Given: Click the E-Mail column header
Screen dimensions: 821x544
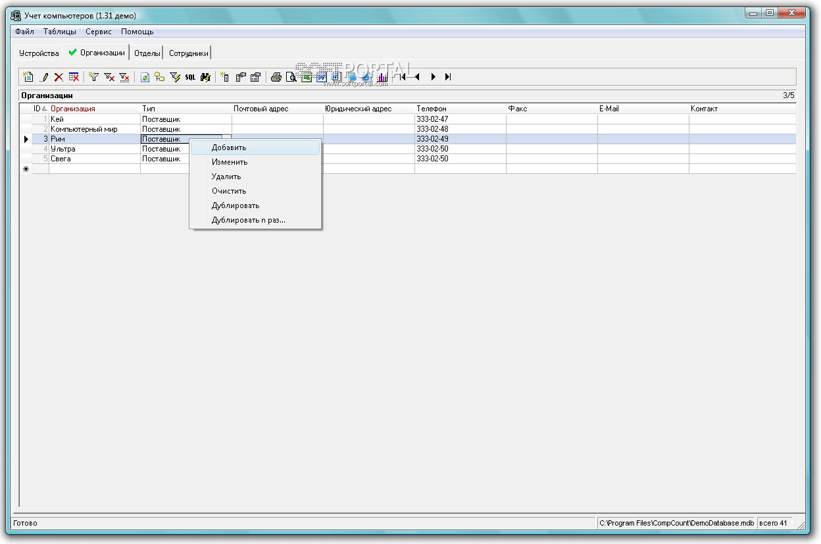Looking at the screenshot, I should 643,109.
